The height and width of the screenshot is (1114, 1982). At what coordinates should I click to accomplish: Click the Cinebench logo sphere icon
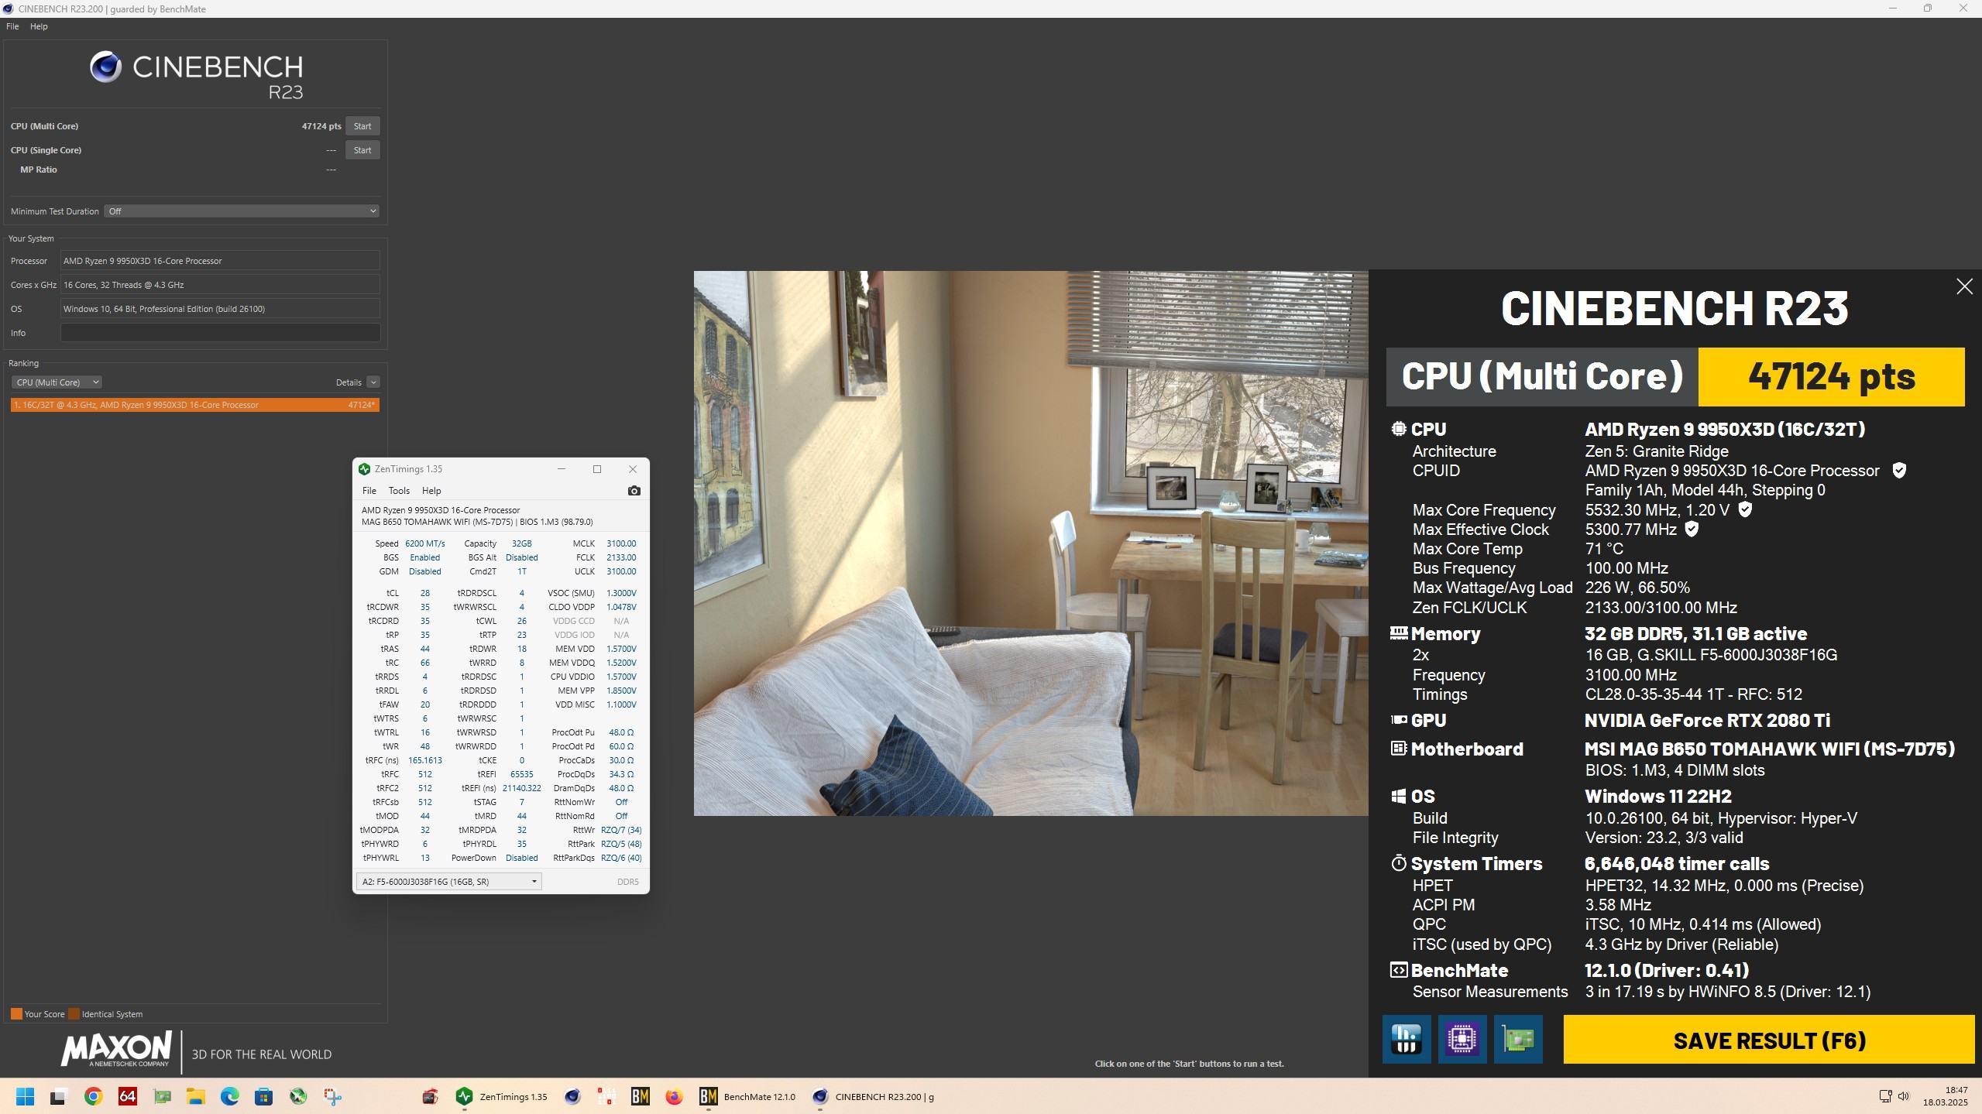(x=106, y=68)
